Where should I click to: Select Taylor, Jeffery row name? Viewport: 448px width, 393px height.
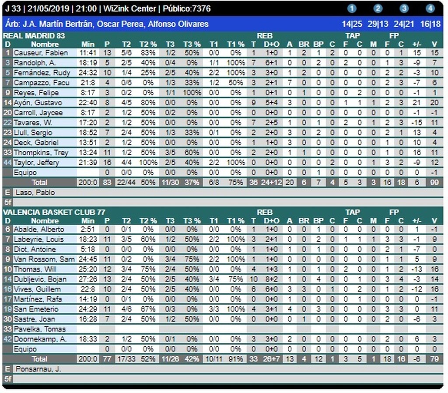pos(36,163)
